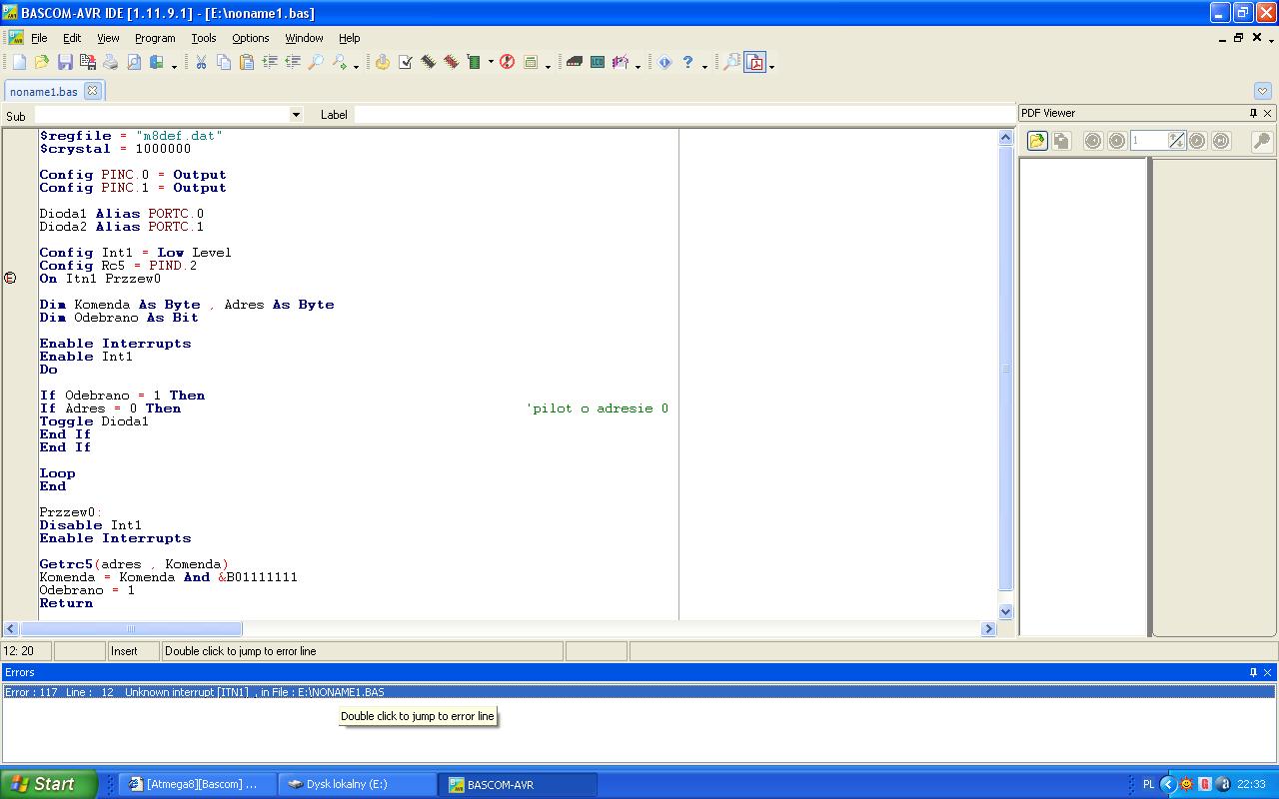This screenshot has height=799, width=1279.
Task: Close the noname1.bas tab
Action: click(93, 90)
